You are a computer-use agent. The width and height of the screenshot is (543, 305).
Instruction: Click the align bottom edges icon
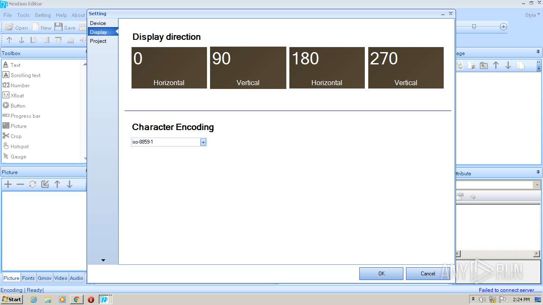[x=71, y=40]
